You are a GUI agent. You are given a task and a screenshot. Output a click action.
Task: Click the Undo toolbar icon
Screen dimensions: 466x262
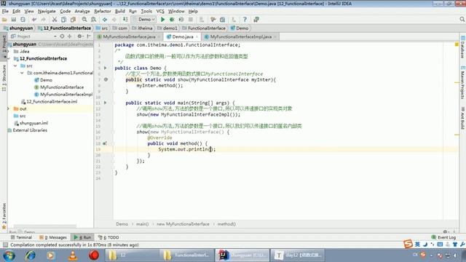34,20
